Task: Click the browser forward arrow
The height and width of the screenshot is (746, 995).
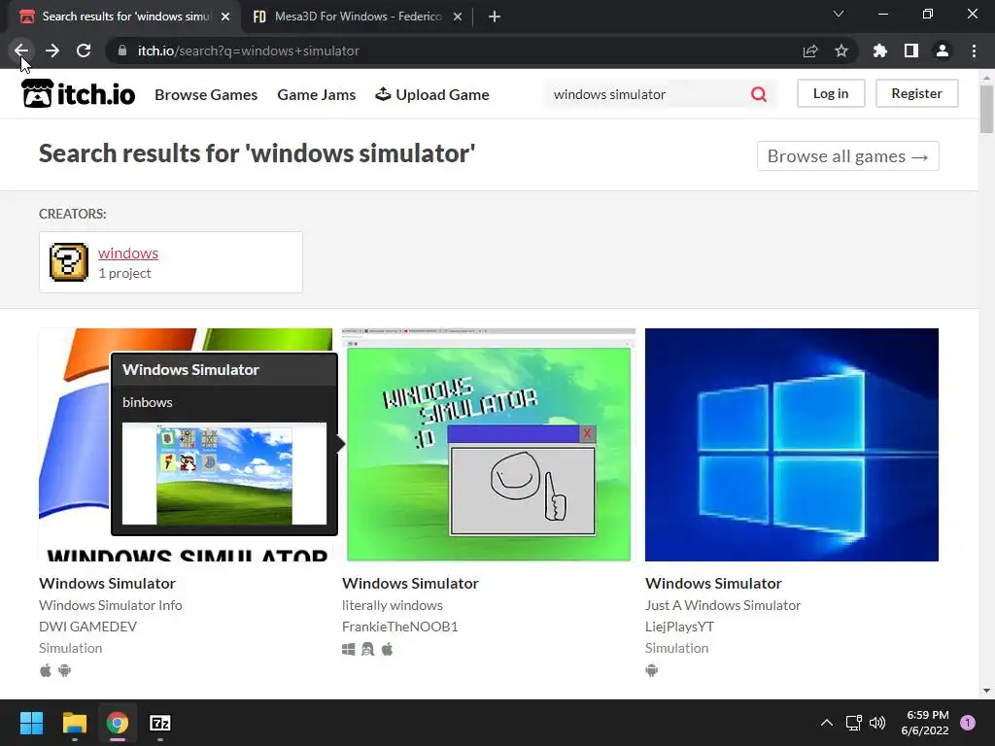Action: pyautogui.click(x=52, y=51)
